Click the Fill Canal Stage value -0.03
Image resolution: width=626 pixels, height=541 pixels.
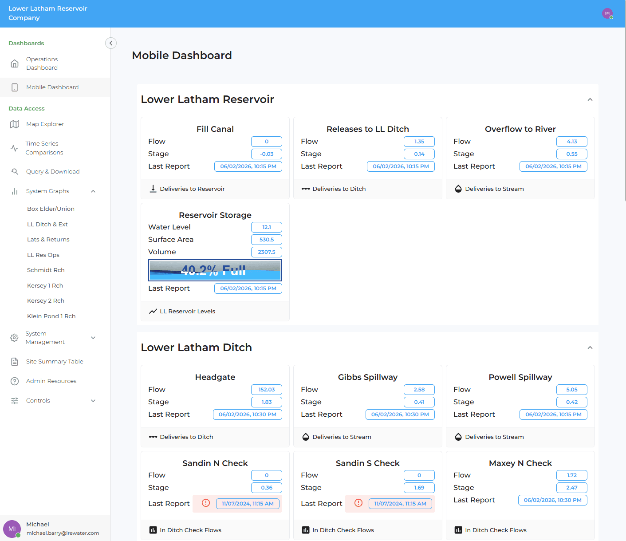point(267,154)
